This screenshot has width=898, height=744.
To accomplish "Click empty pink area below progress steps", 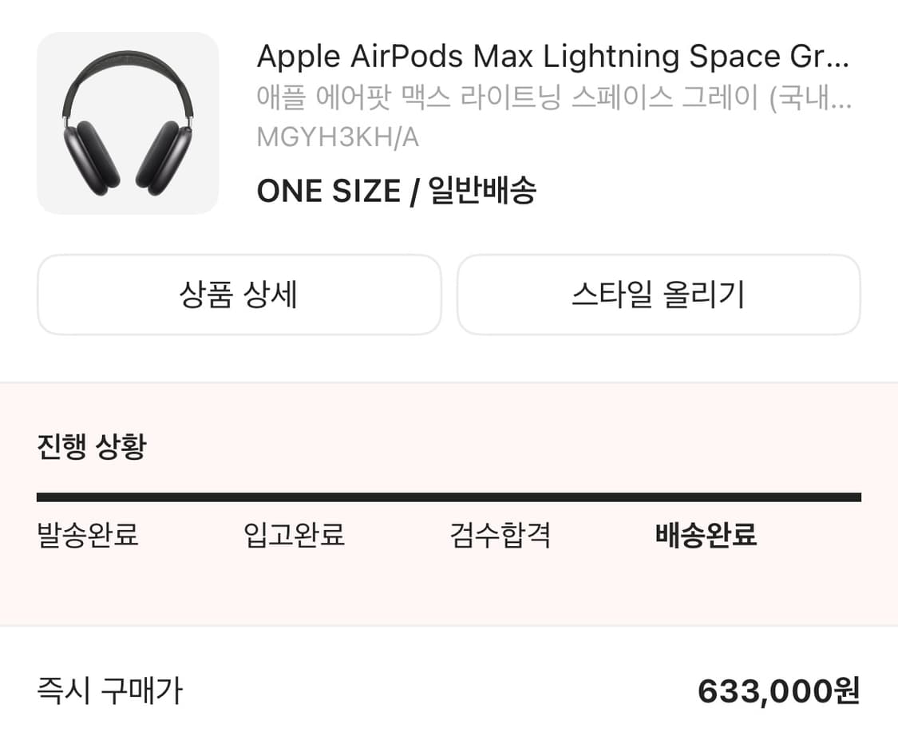I will pyautogui.click(x=449, y=591).
